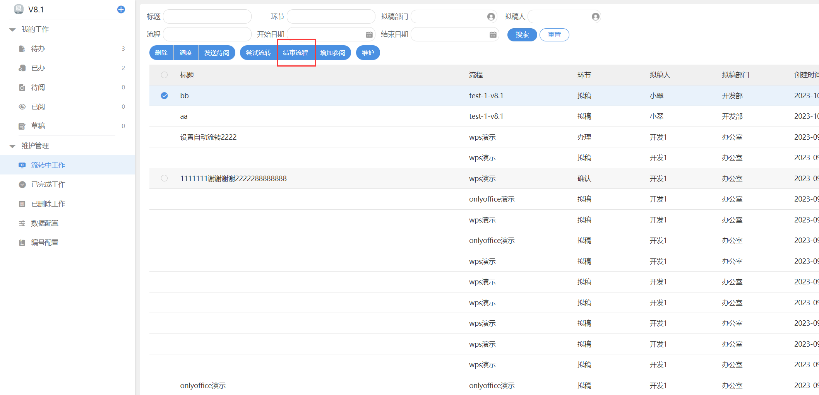This screenshot has height=395, width=819.
Task: Click the 已完成工作 checkmark icon
Action: [x=22, y=185]
